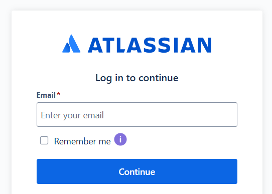Click the Email field label
Viewport: 272px width, 194px height.
[x=46, y=95]
